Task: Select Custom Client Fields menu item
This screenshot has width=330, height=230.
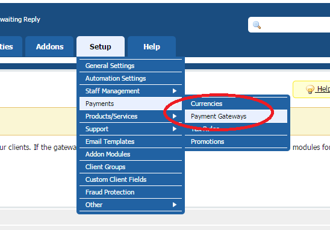Action: coord(131,179)
